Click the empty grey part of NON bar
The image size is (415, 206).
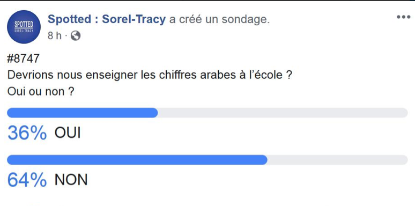coord(337,160)
